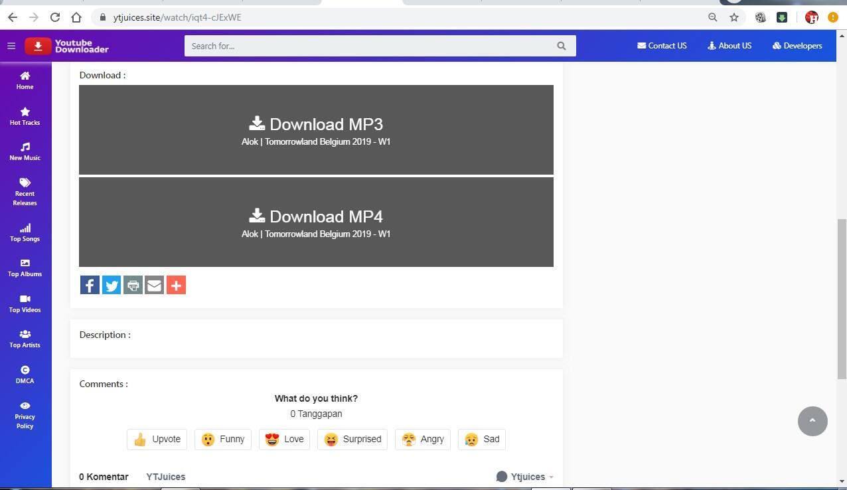Go back with the browser back arrow

(13, 17)
